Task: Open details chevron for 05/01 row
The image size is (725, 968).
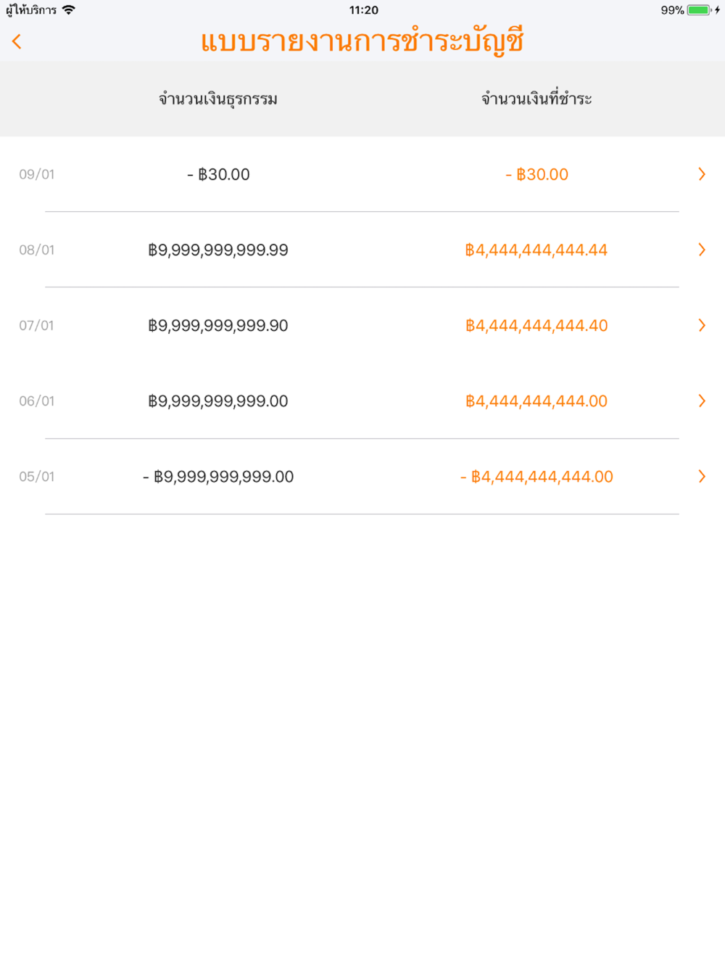Action: [x=702, y=476]
